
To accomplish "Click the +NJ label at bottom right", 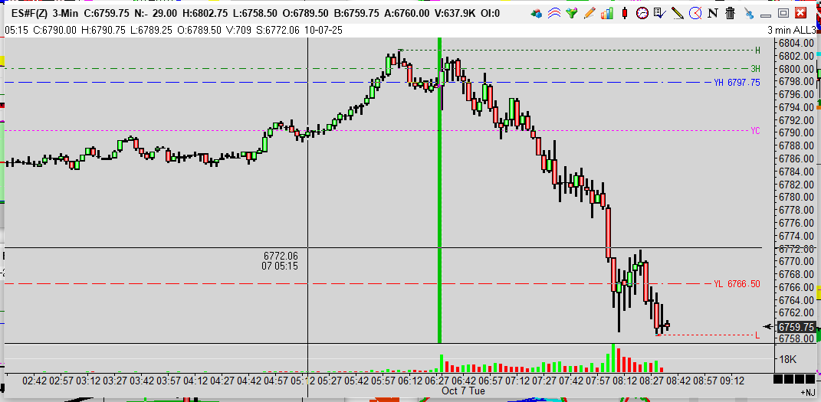I will coord(807,392).
